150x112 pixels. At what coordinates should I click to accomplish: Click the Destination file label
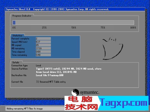click(x=19, y=75)
